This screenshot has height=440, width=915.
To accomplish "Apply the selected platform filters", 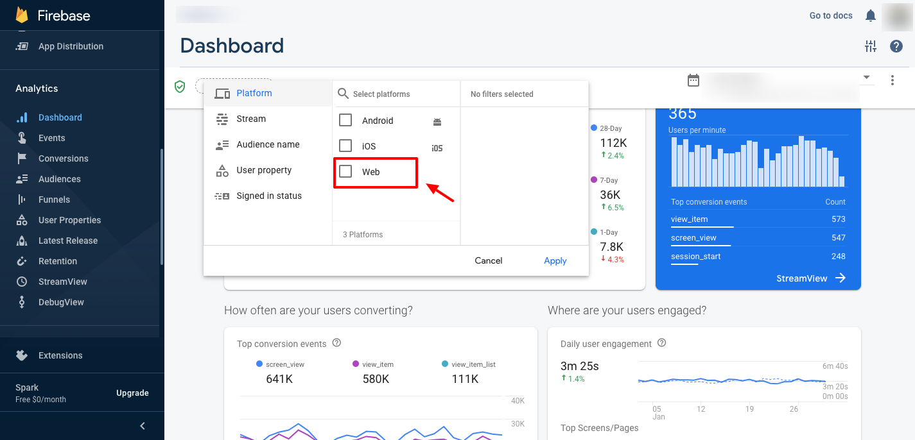I will [554, 260].
